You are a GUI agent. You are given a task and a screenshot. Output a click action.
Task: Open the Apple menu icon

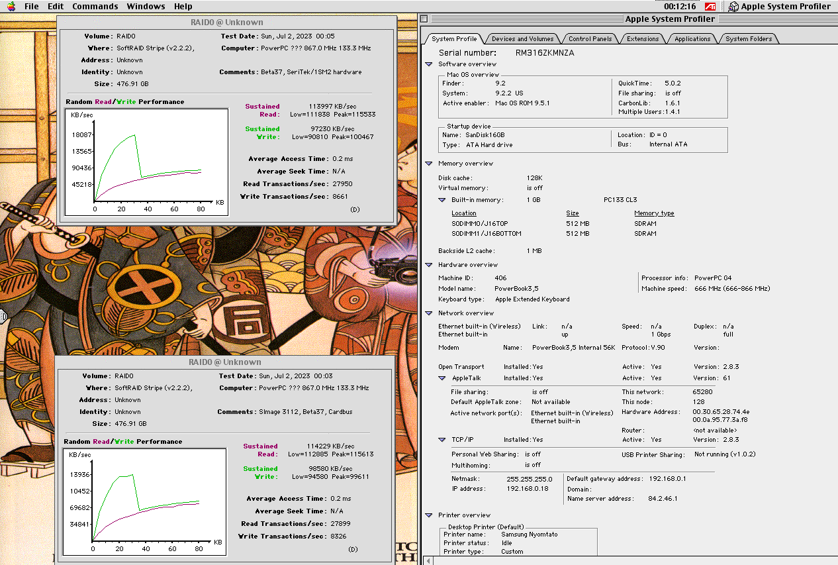[11, 6]
